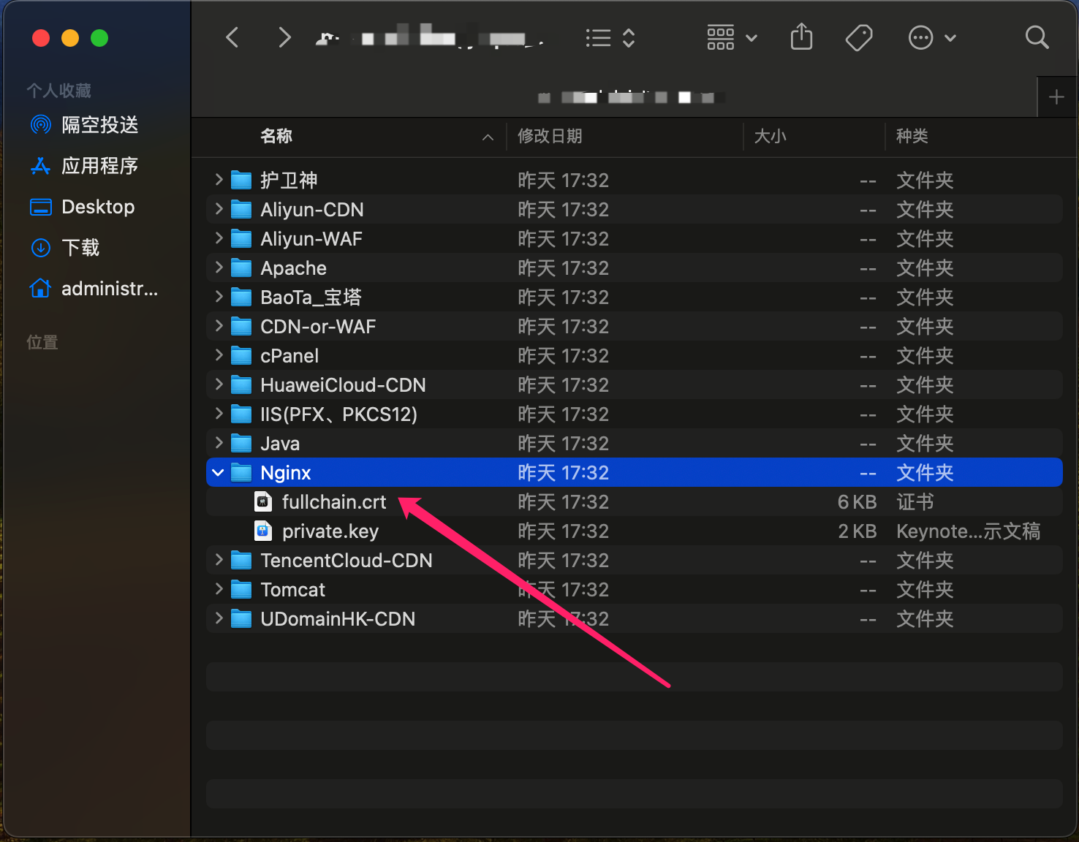Open the more actions ellipsis menu
1079x842 pixels.
[931, 38]
